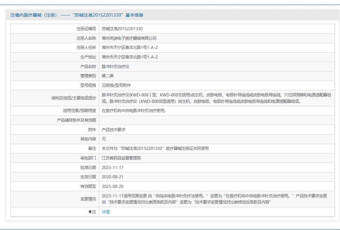The height and width of the screenshot is (230, 340).
Task: Click the 备注 row label
Action: [x=92, y=148]
